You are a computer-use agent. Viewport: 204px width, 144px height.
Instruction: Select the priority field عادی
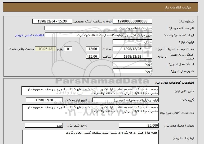tap(132, 42)
